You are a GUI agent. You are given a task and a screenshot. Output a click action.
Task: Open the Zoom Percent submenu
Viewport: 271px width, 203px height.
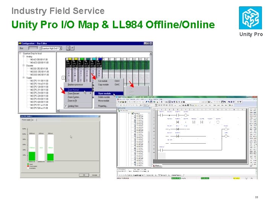coord(78,93)
